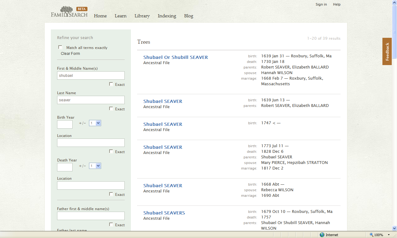This screenshot has width=397, height=238.
Task: Click the Internet zone globe icon
Action: point(322,235)
